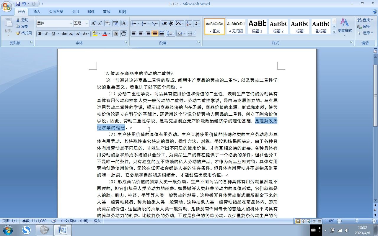Open the font size dropdown (五号)
The image size is (378, 236).
pos(87,23)
